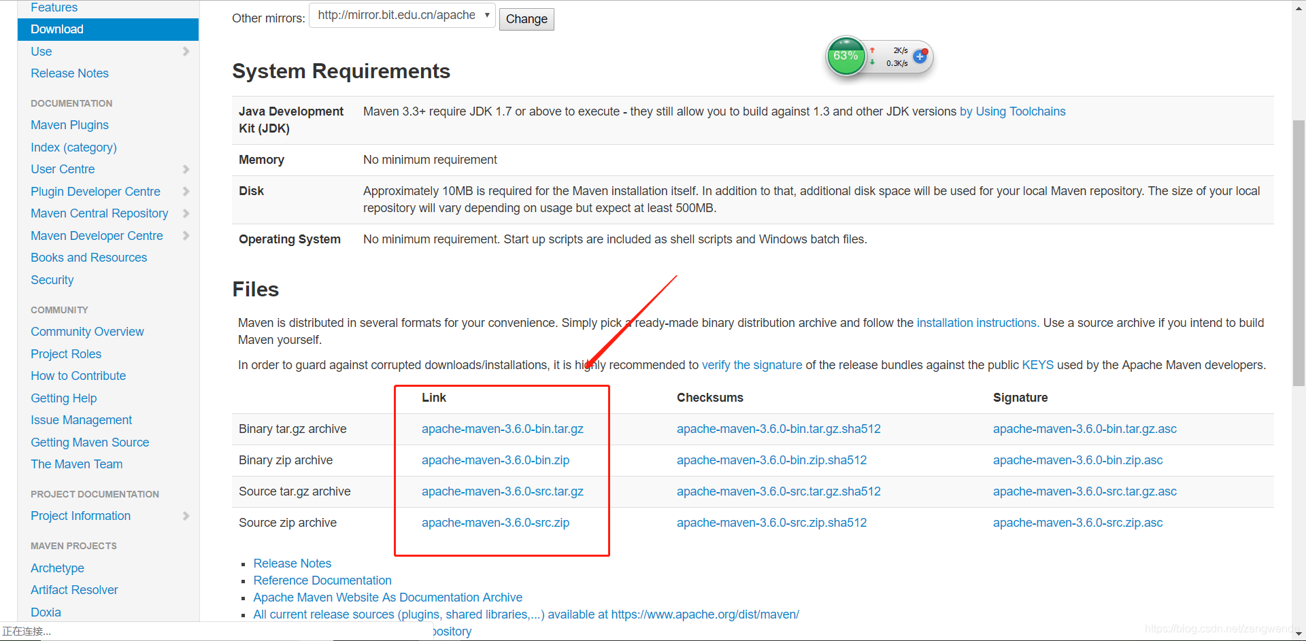Expand the User Centre submenu arrow

[186, 169]
